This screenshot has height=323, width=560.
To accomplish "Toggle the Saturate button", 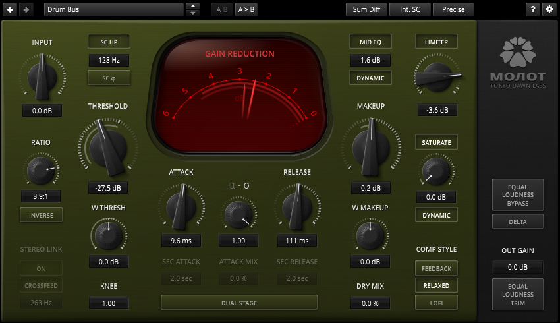I will point(436,142).
